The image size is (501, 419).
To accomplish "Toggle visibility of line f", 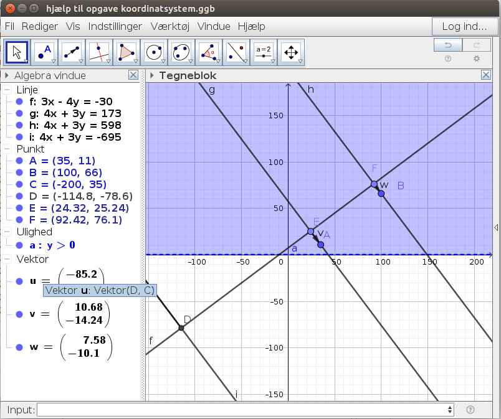I will 19,101.
